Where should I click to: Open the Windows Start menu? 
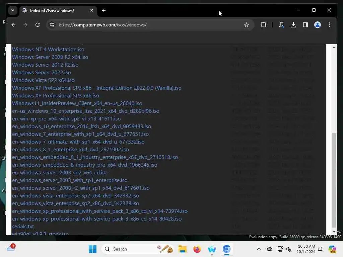tap(92, 249)
